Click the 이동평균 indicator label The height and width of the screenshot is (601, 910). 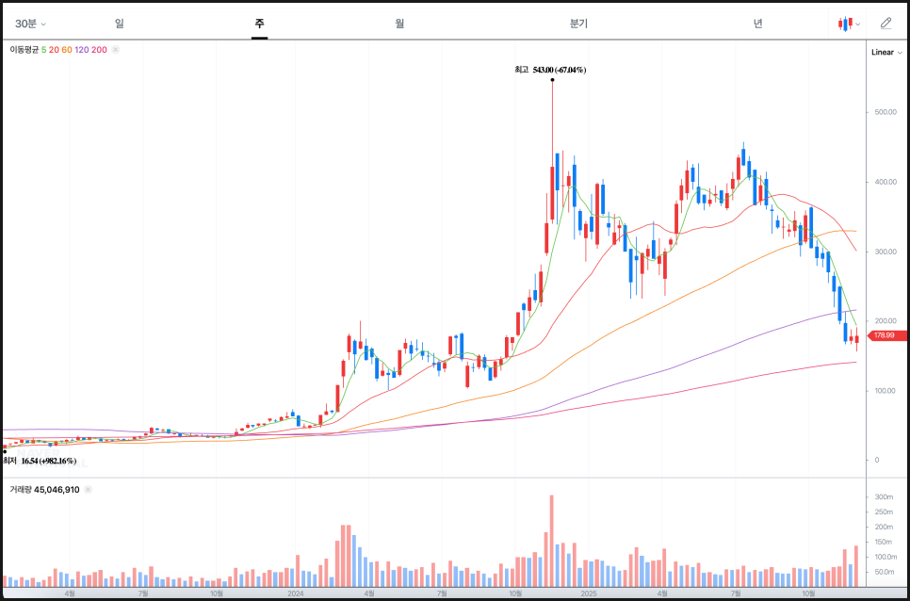[x=24, y=49]
